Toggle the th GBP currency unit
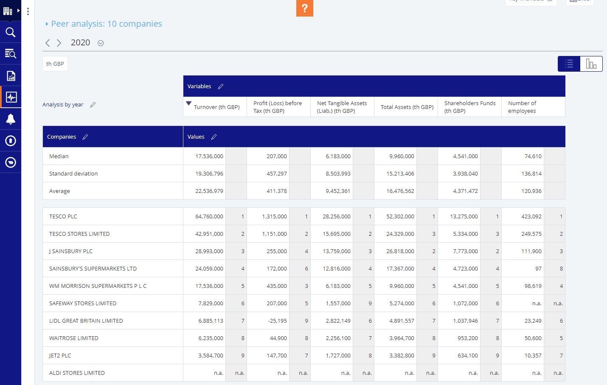Viewport: 607px width, 385px height. click(55, 64)
